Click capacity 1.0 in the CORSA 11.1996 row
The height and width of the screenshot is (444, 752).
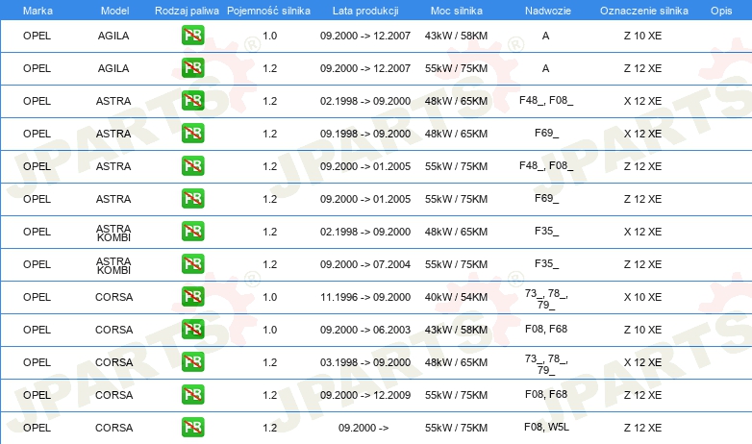tap(270, 297)
